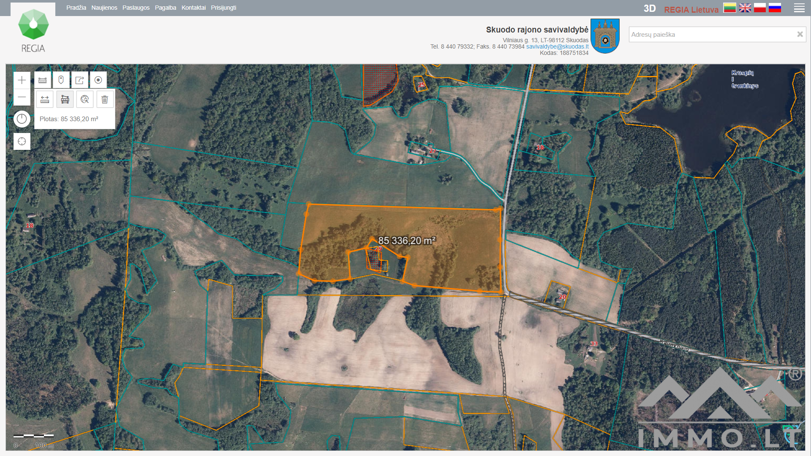Open the Paslaugos menu item
The height and width of the screenshot is (456, 811).
(x=136, y=8)
